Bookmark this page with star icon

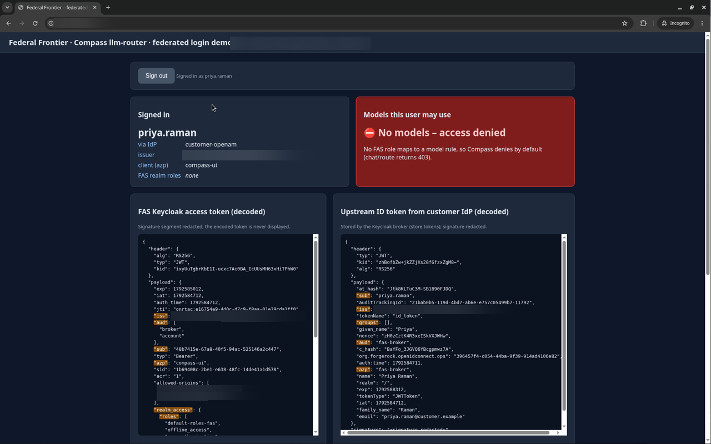pos(624,23)
